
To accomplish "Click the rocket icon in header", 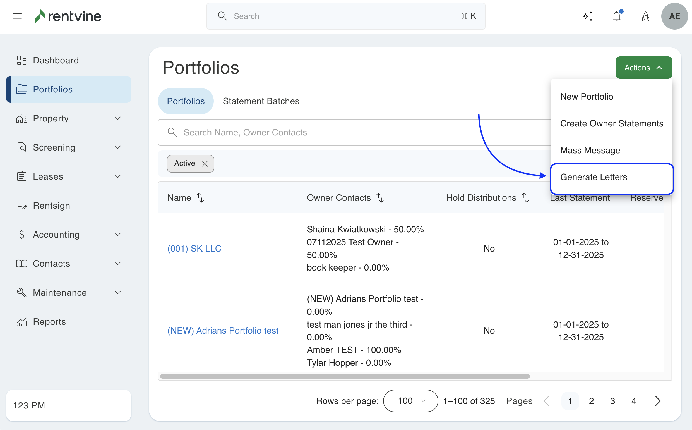I will click(x=645, y=16).
